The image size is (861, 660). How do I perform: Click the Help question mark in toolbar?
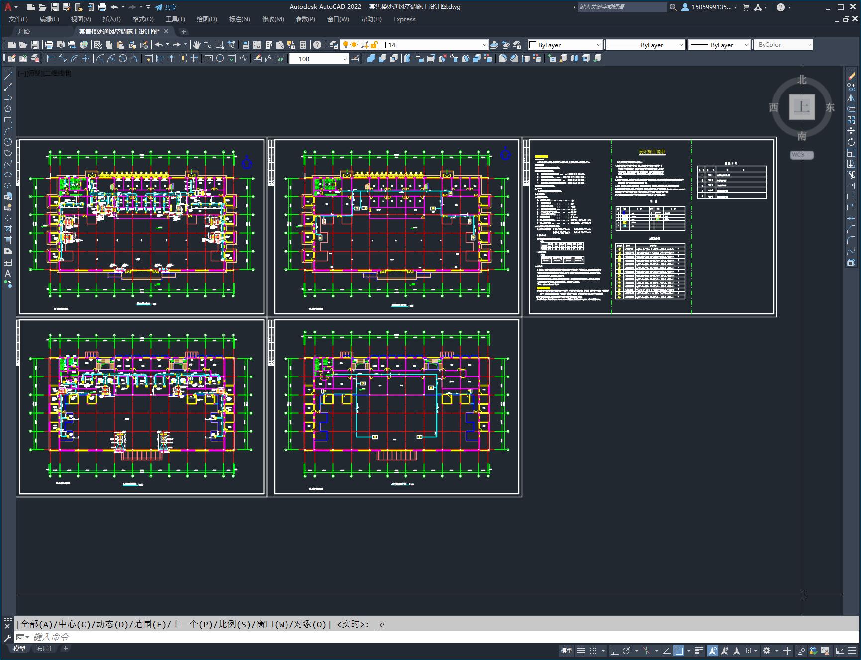coord(317,45)
